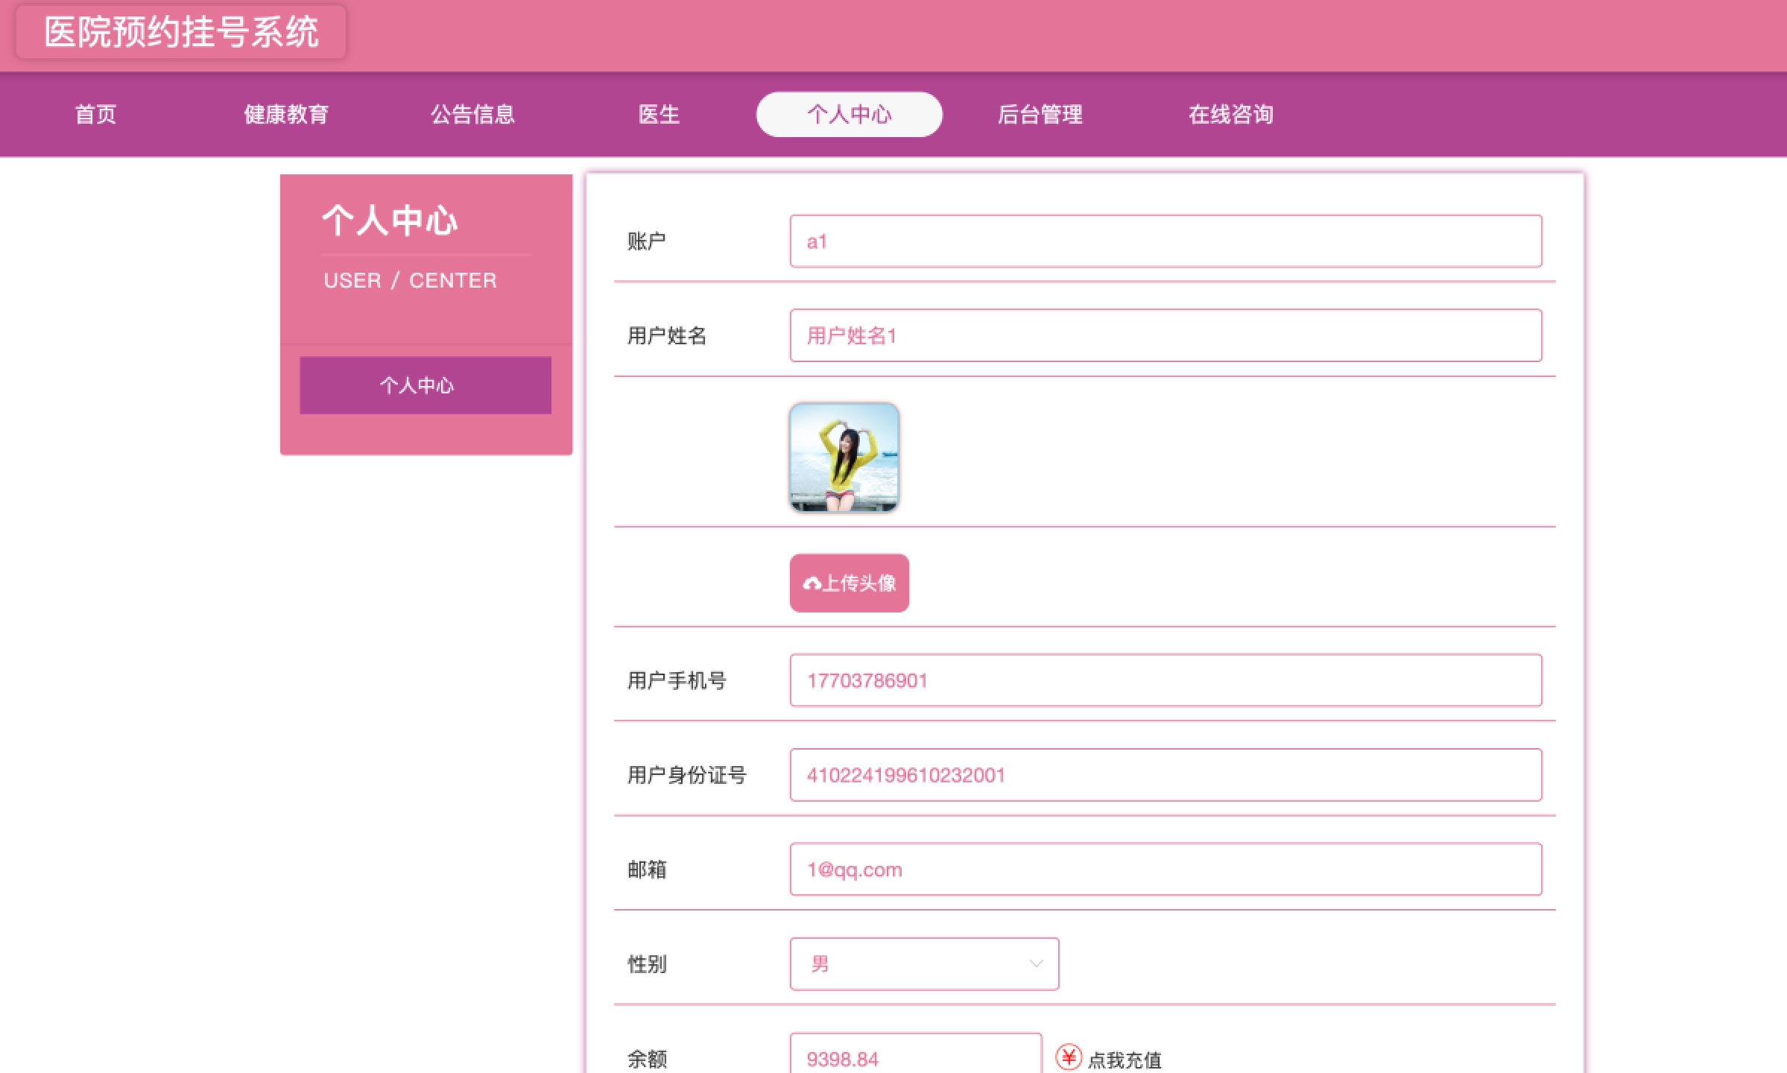
Task: Click the phone number field 17703786901
Action: [1165, 680]
